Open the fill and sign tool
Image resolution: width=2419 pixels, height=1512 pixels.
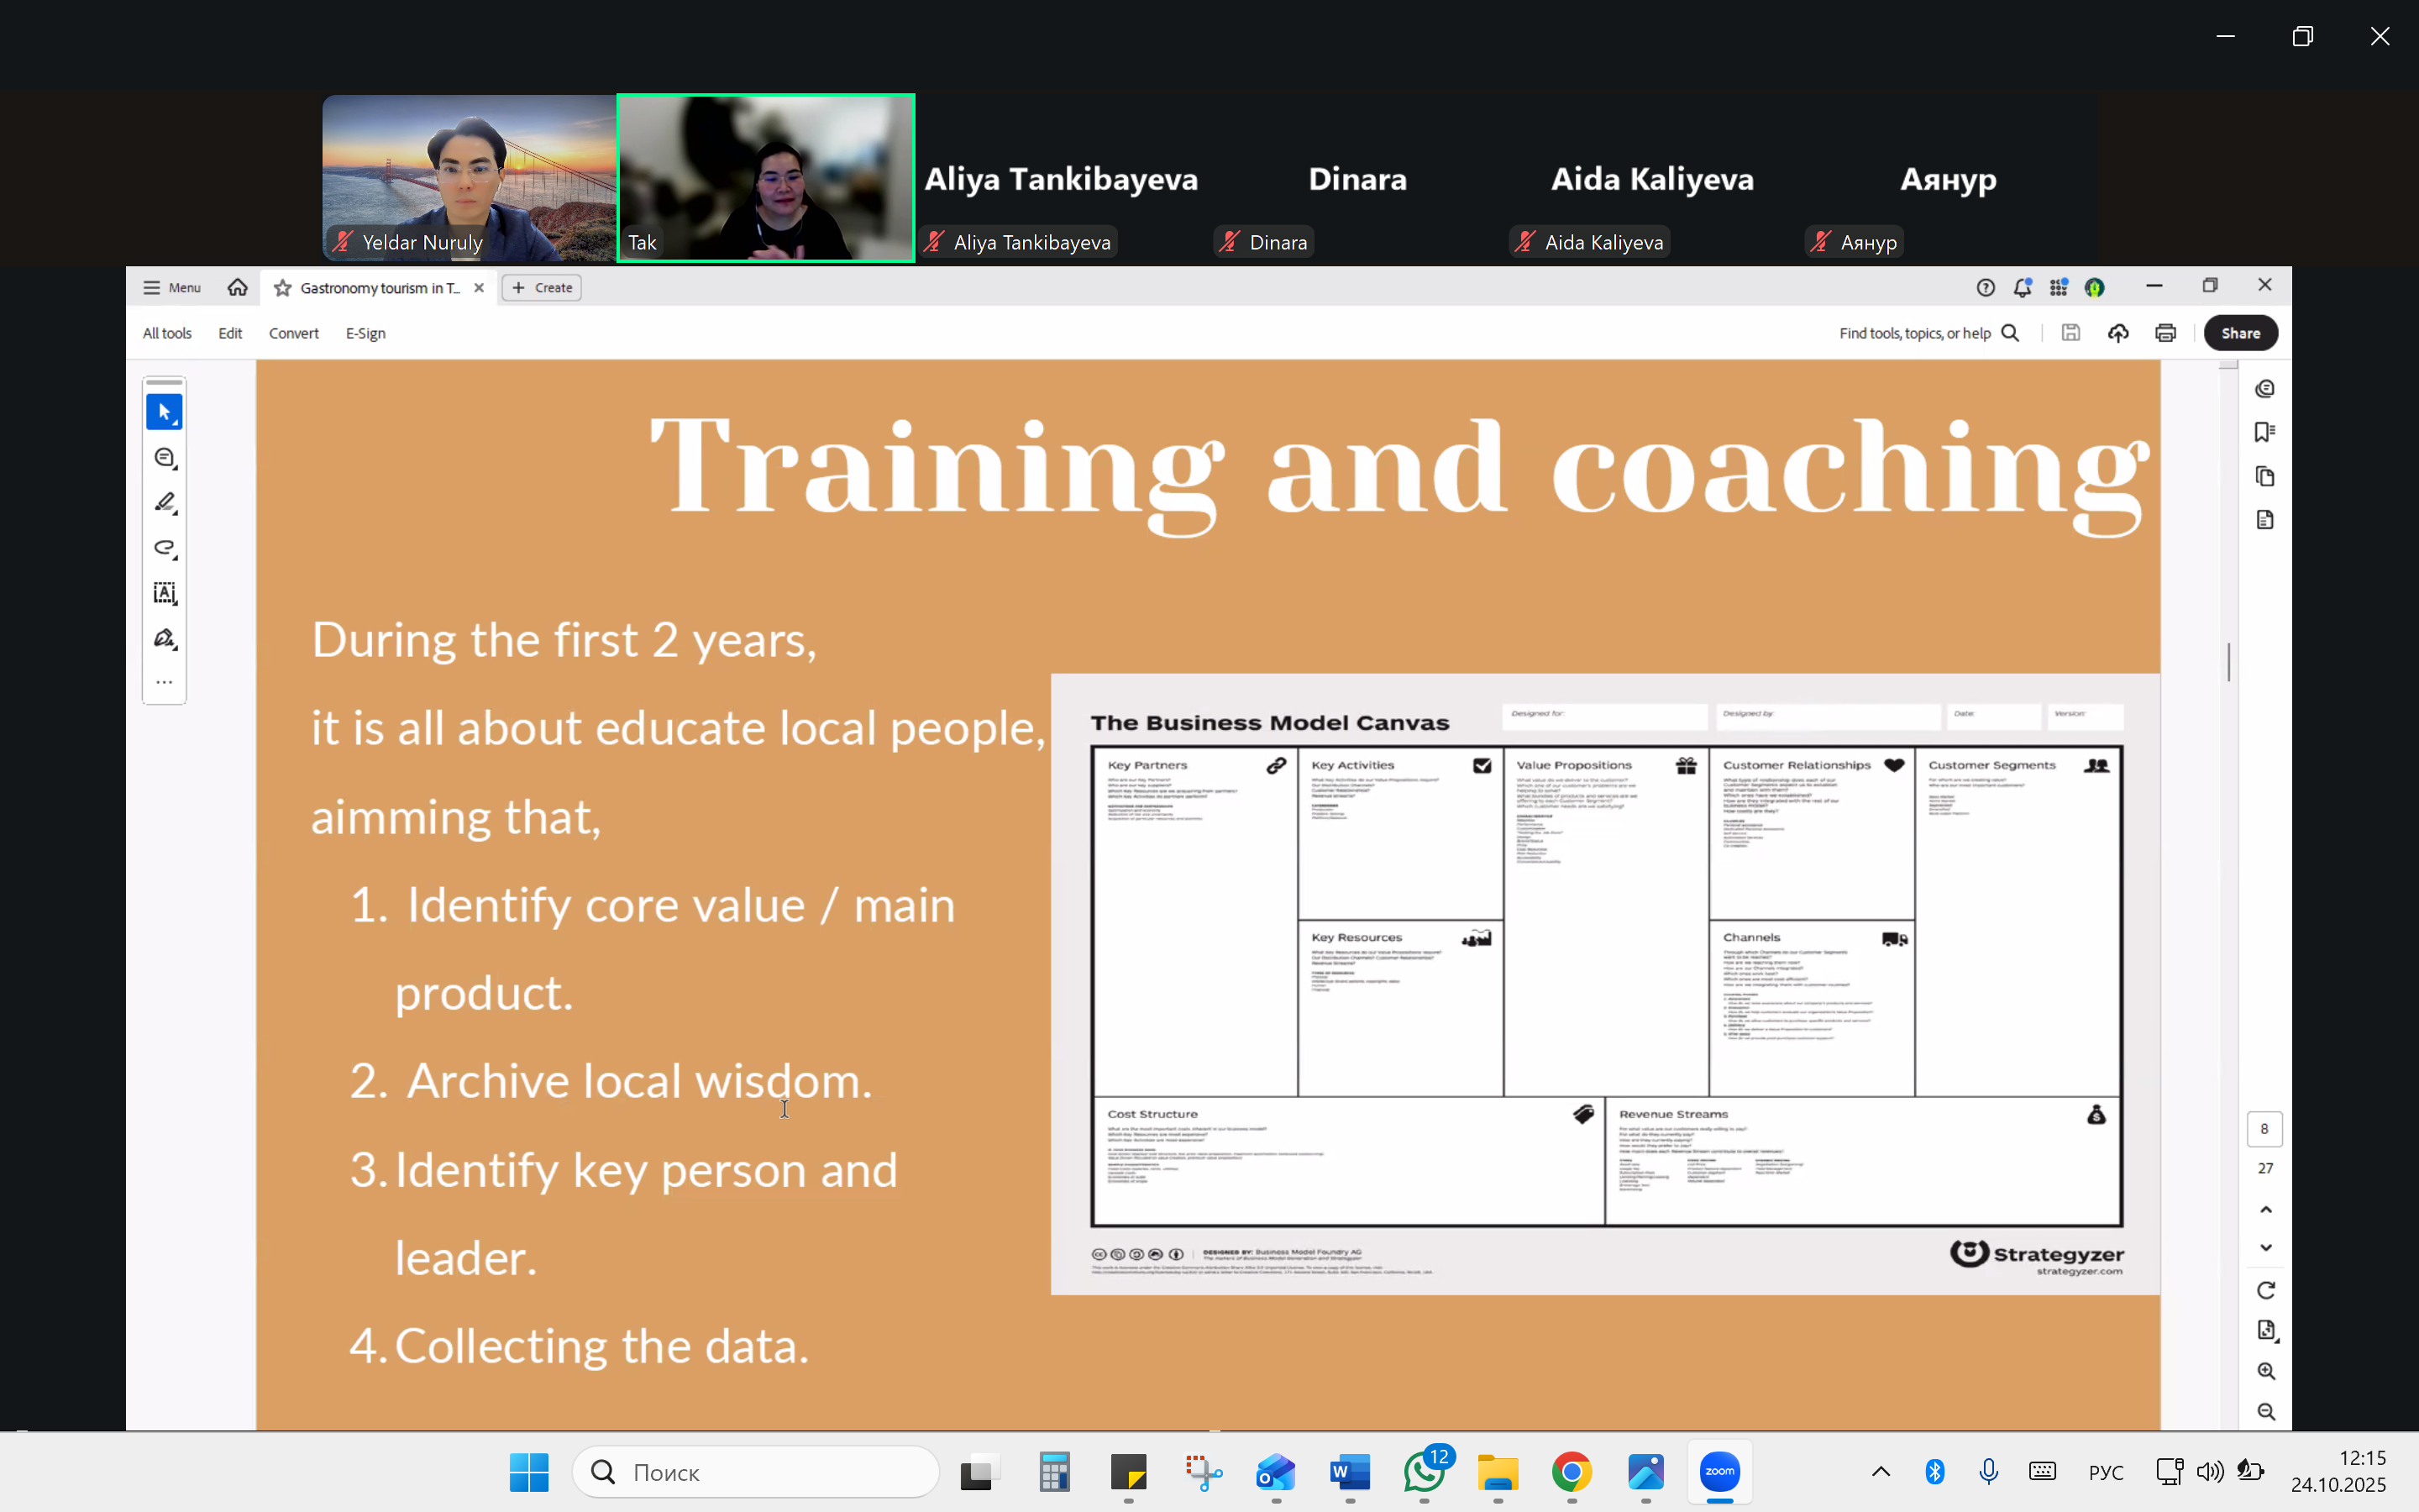(x=165, y=638)
